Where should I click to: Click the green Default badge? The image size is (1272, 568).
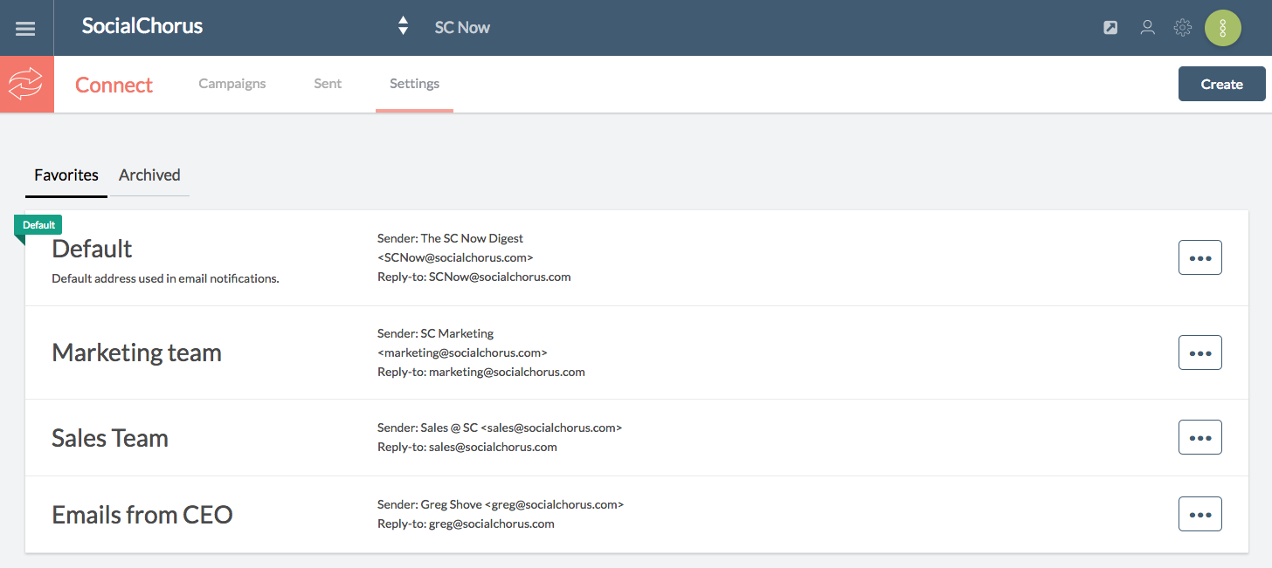click(38, 225)
